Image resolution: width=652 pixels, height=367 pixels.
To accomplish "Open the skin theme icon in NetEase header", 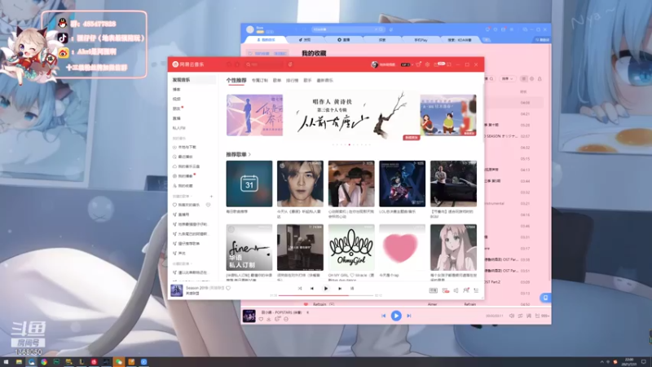I will 419,64.
